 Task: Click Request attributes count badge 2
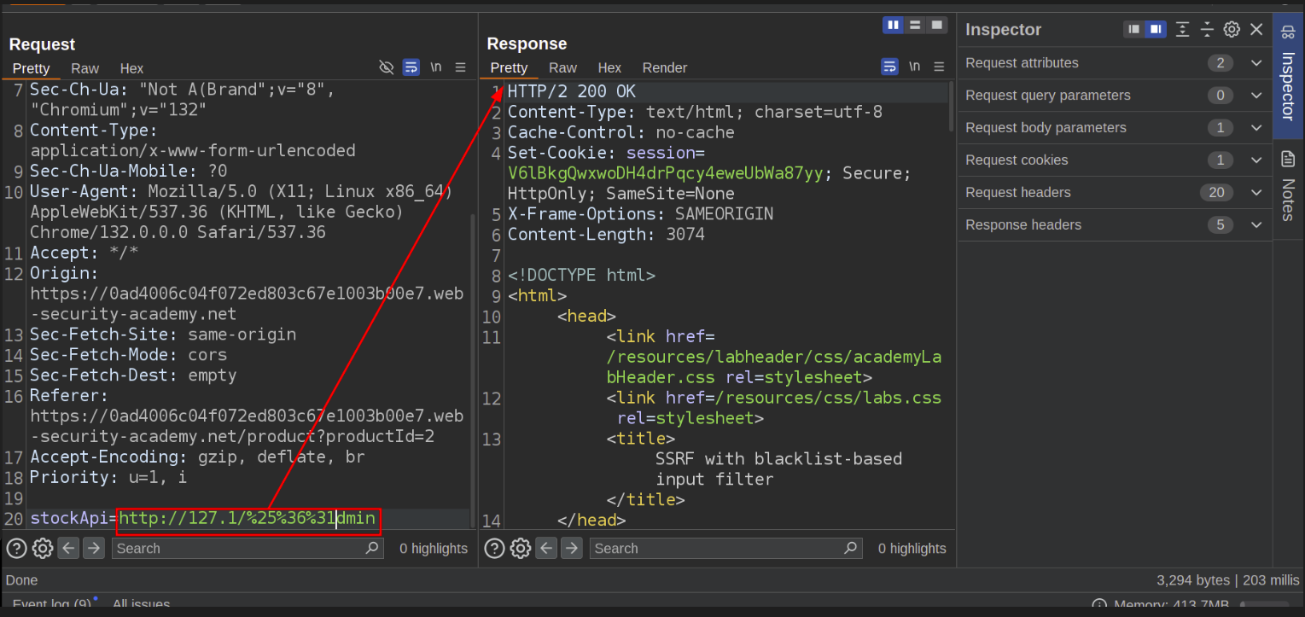[1221, 63]
